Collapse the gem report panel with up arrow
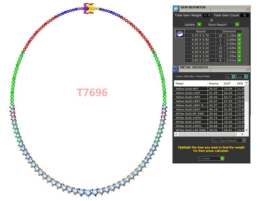The width and height of the screenshot is (273, 201). click(211, 20)
